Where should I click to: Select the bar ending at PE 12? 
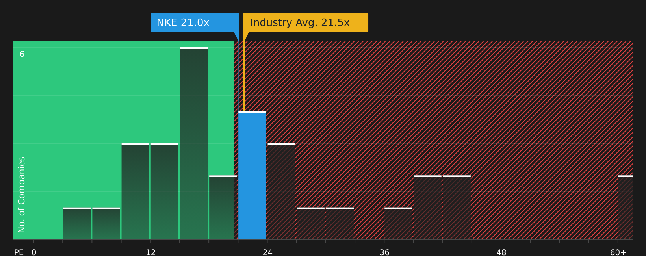[x=136, y=192]
